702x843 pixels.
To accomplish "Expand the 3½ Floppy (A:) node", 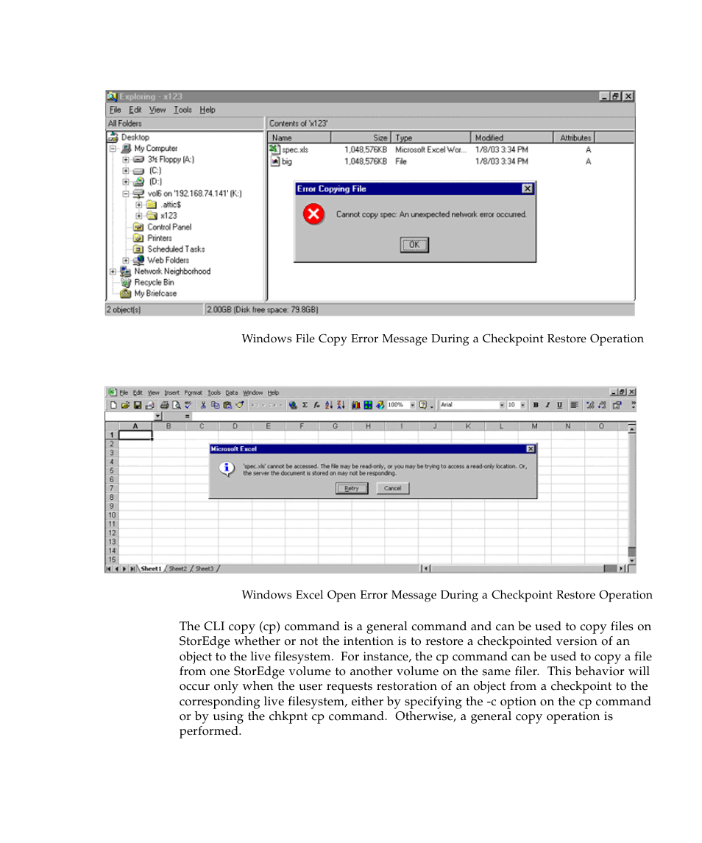I will [126, 160].
